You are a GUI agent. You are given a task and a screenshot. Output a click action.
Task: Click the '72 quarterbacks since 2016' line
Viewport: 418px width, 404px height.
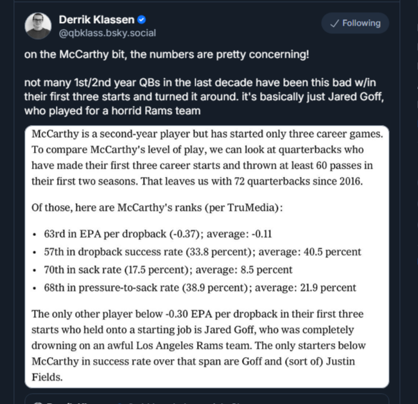pos(196,181)
